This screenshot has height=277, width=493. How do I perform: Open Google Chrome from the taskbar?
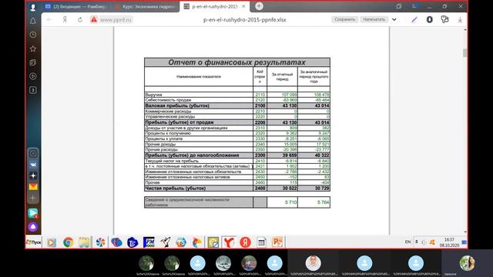tap(68, 242)
